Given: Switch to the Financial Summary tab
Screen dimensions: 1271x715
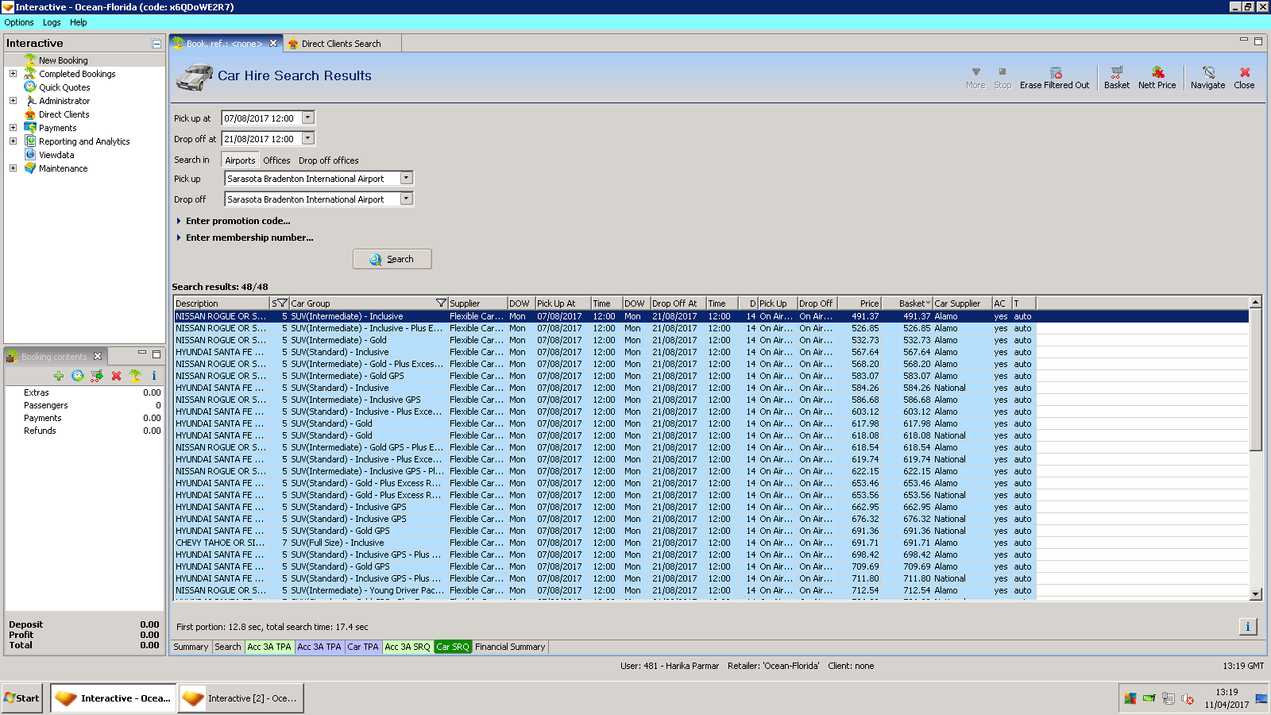Looking at the screenshot, I should click(x=510, y=647).
